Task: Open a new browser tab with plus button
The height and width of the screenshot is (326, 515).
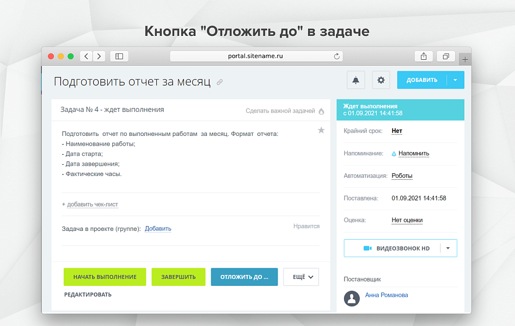Action: click(465, 59)
